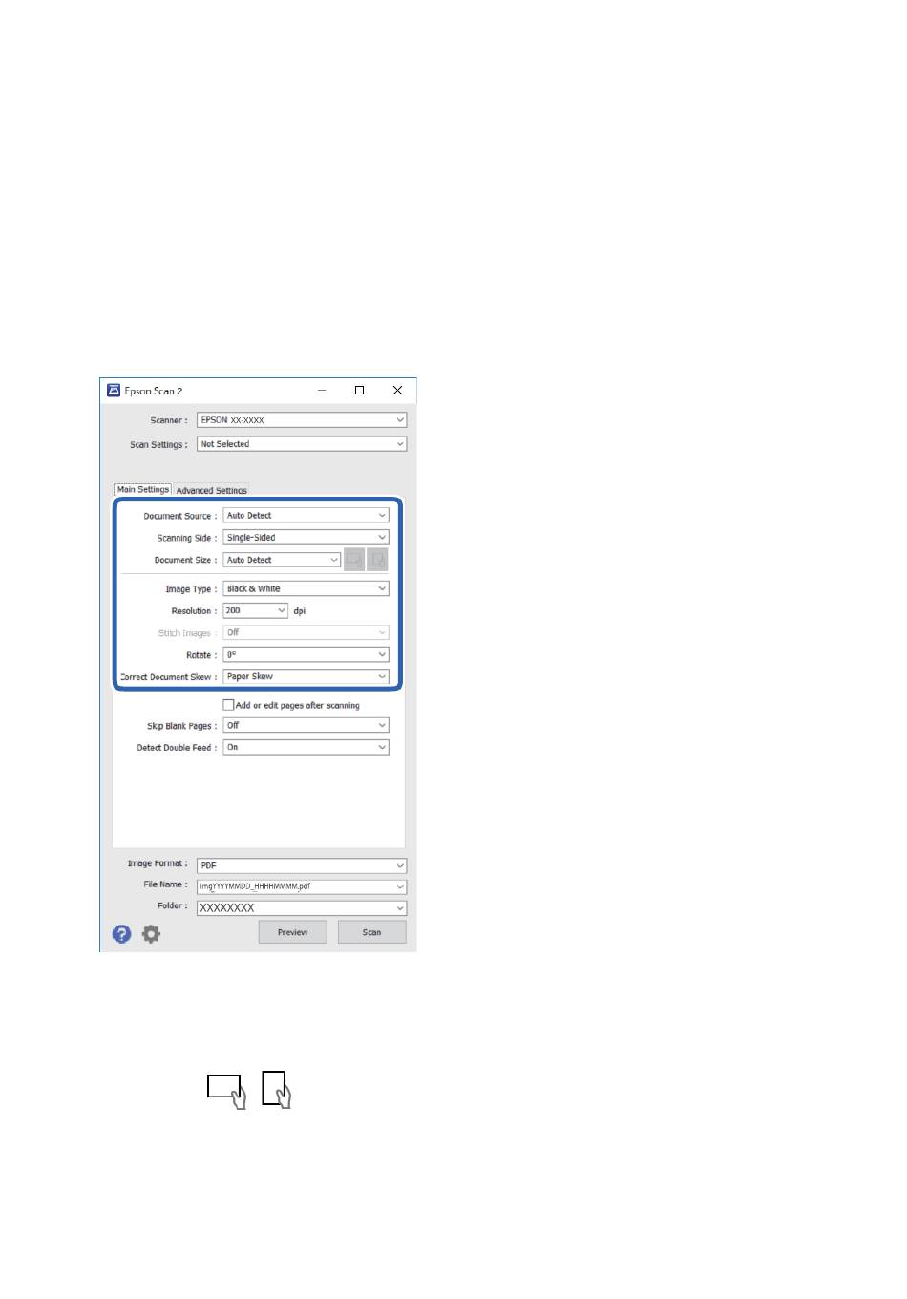Close the Epson Scan 2 window
The image size is (907, 1299).
pos(397,391)
